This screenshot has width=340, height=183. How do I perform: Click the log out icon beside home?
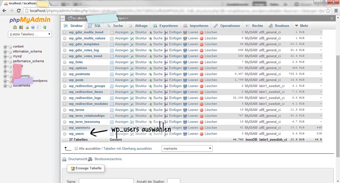pos(21,27)
